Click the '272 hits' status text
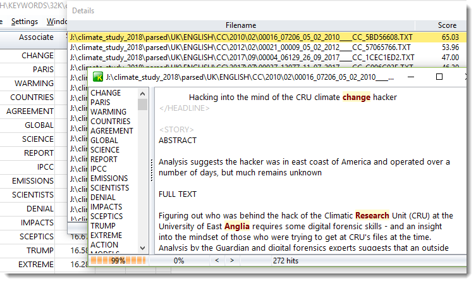This screenshot has height=283, width=476. [285, 261]
